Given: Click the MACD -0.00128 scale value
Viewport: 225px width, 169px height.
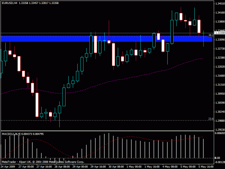Looking at the screenshot, I should (220, 162).
